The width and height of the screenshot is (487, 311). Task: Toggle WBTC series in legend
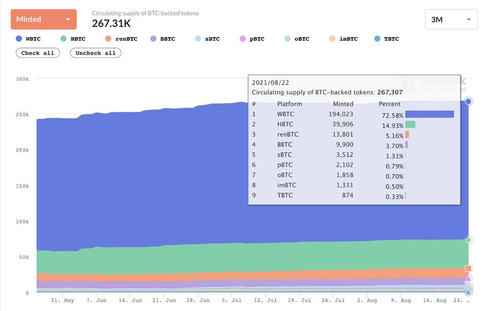[28, 39]
